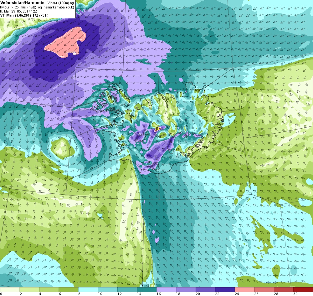Click the legend scale label '28'
This screenshot has height=296, width=313.
coord(276,294)
